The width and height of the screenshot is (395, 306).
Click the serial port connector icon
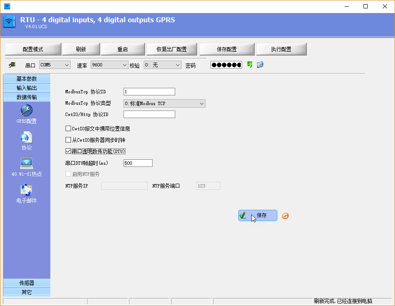pos(12,65)
